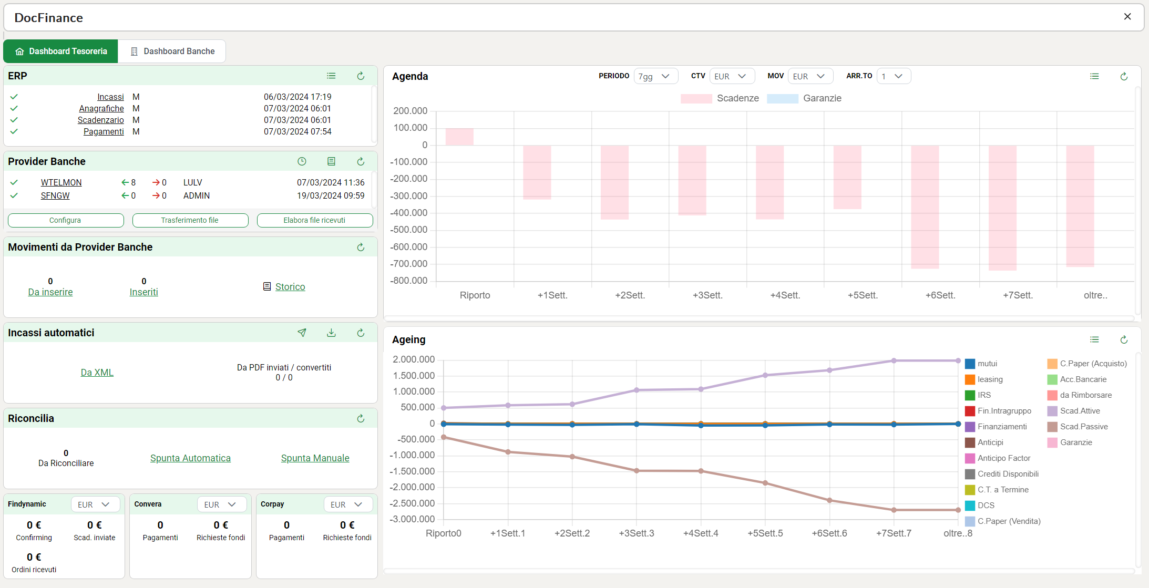Toggle mutui series in Ageing legend

[981, 364]
